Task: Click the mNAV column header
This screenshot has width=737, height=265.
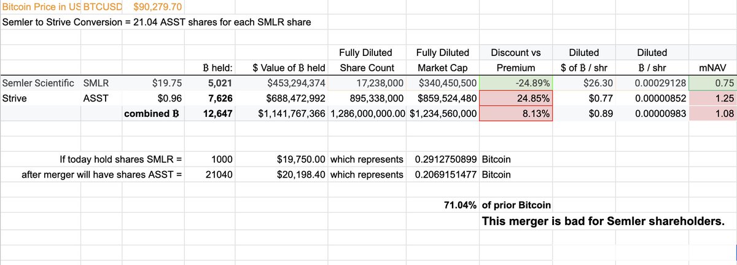Action: [712, 68]
